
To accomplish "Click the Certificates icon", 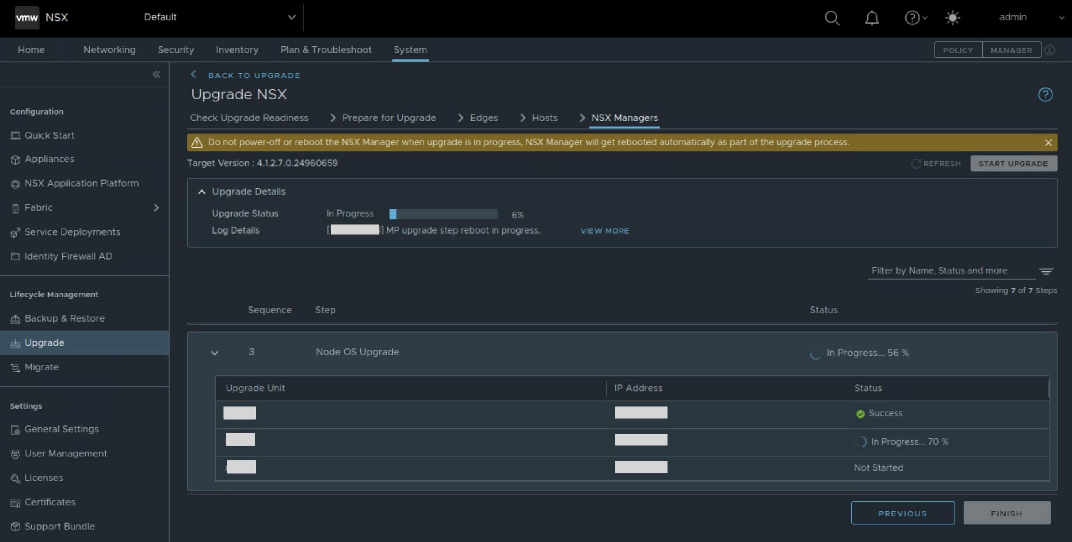I will [15, 502].
